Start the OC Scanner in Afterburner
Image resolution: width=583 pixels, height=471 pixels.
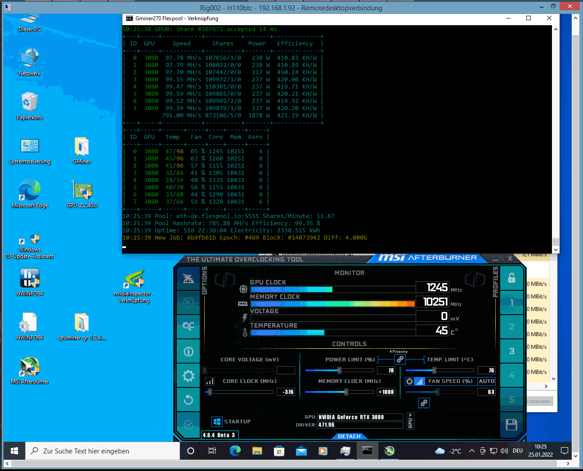pyautogui.click(x=188, y=326)
